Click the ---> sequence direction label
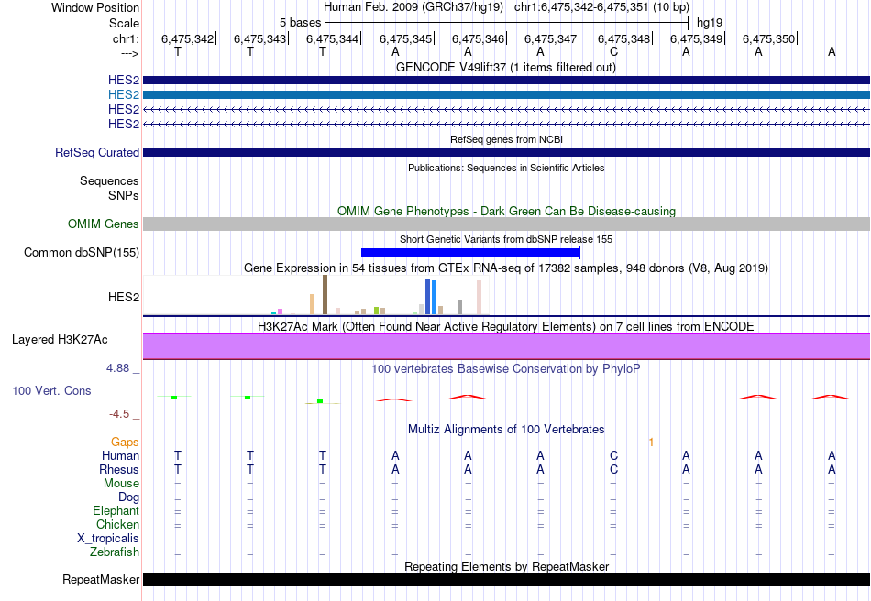The width and height of the screenshot is (871, 601). coord(129,53)
